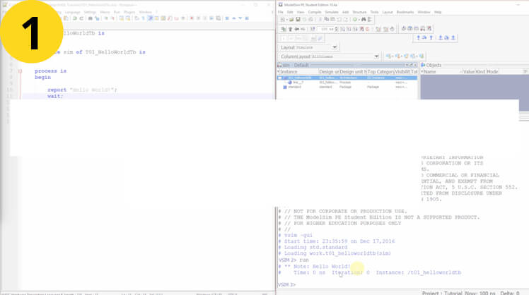Click Redo arrow icon in Notepad++ toolbar
This screenshot has width=529, height=295.
pos(82,18)
